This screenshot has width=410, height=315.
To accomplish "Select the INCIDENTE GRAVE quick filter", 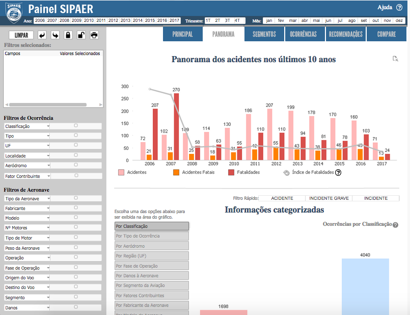I will pyautogui.click(x=329, y=198).
